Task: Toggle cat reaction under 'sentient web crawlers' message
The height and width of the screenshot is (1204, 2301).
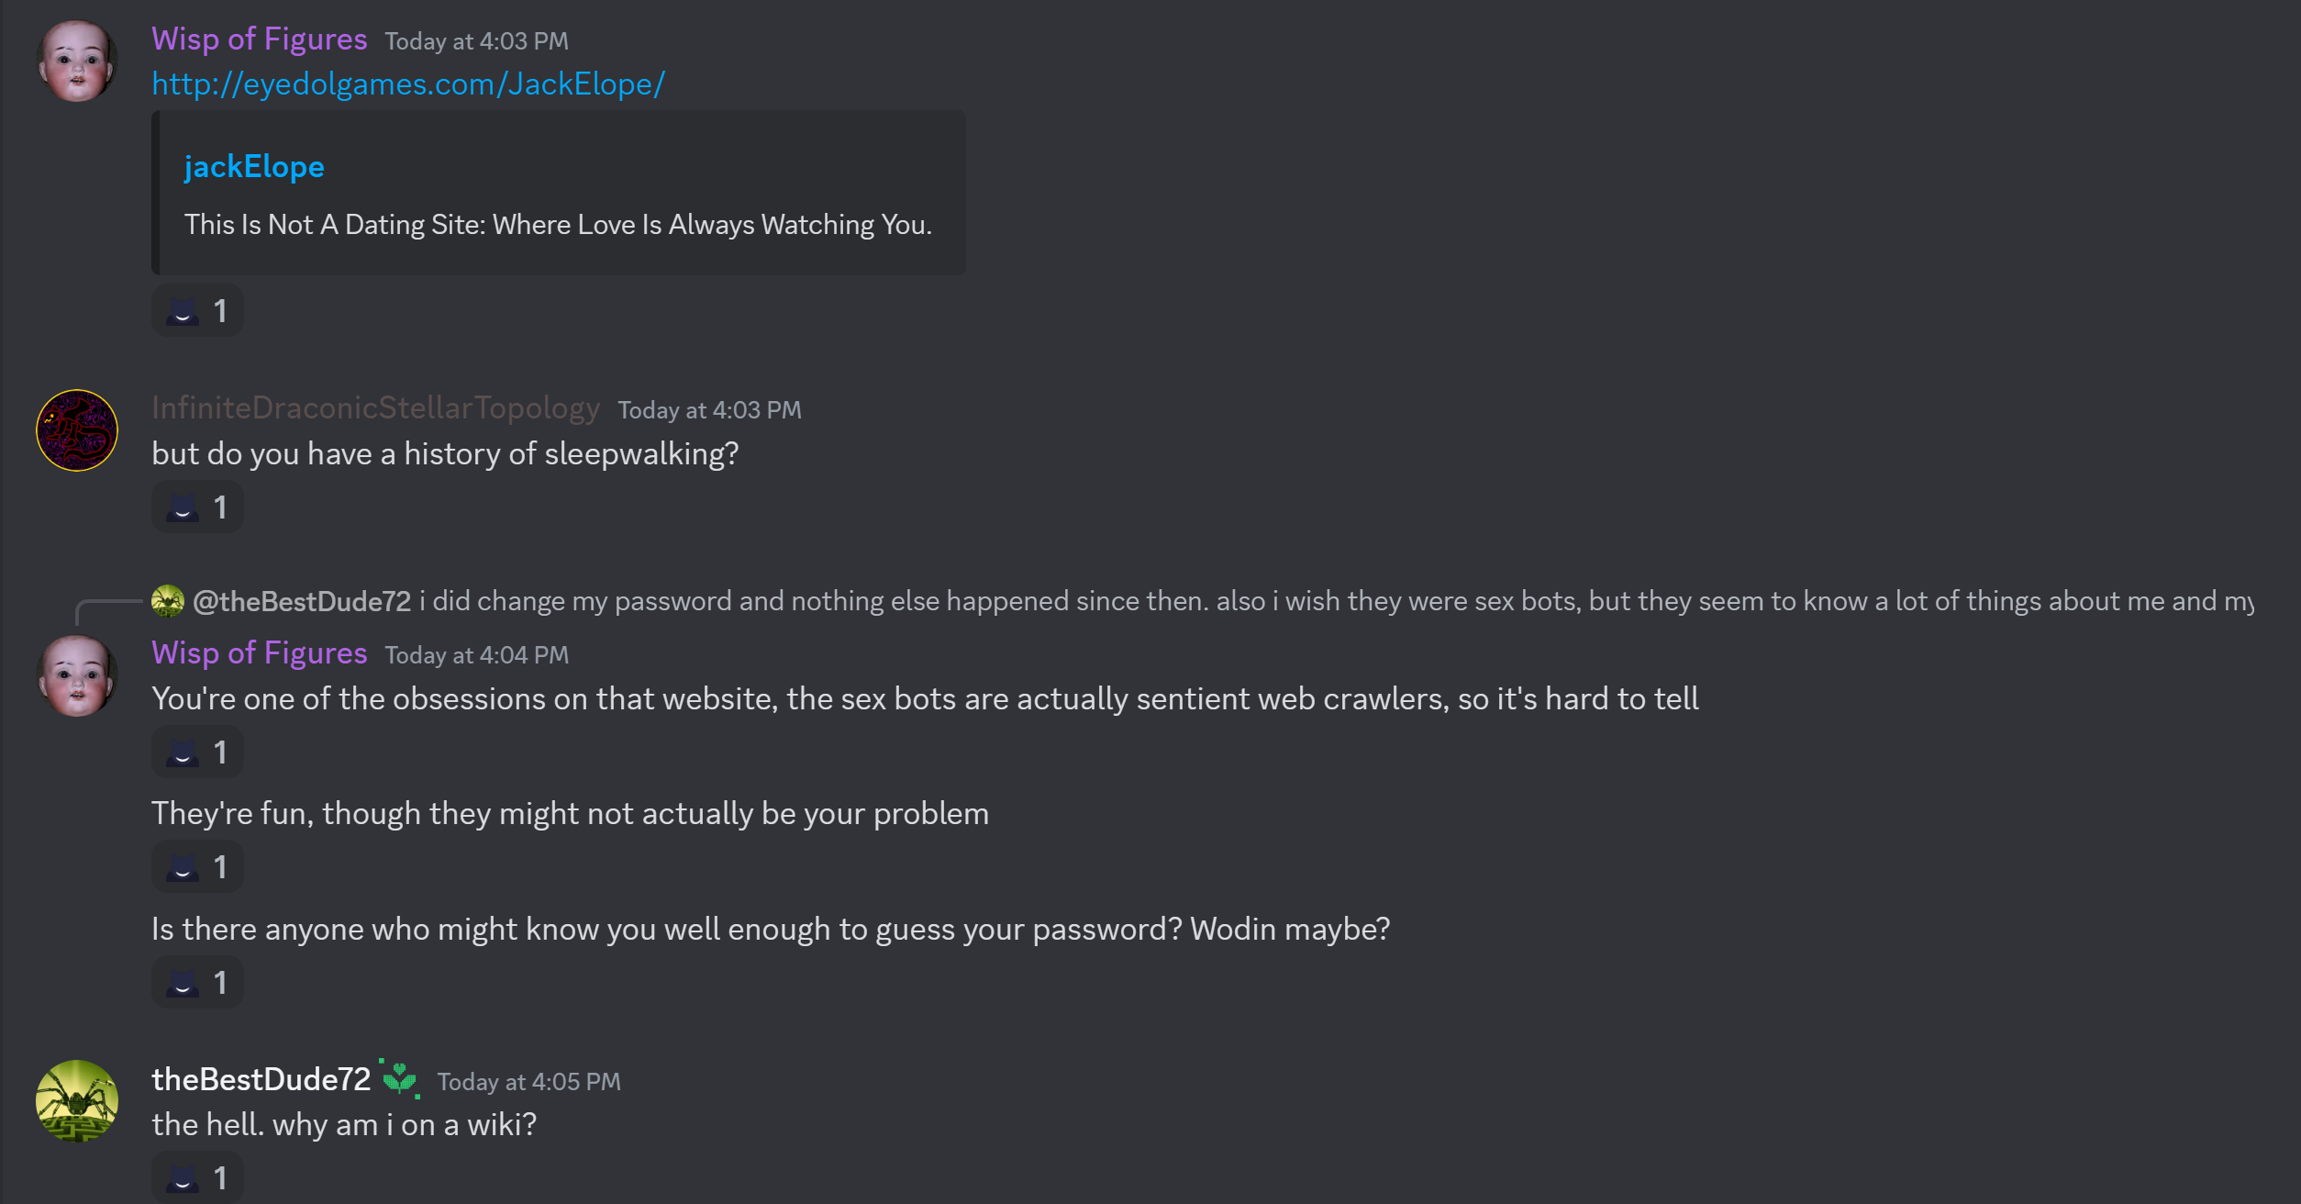Action: 197,752
